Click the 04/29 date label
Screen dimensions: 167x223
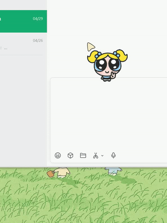coord(38,19)
